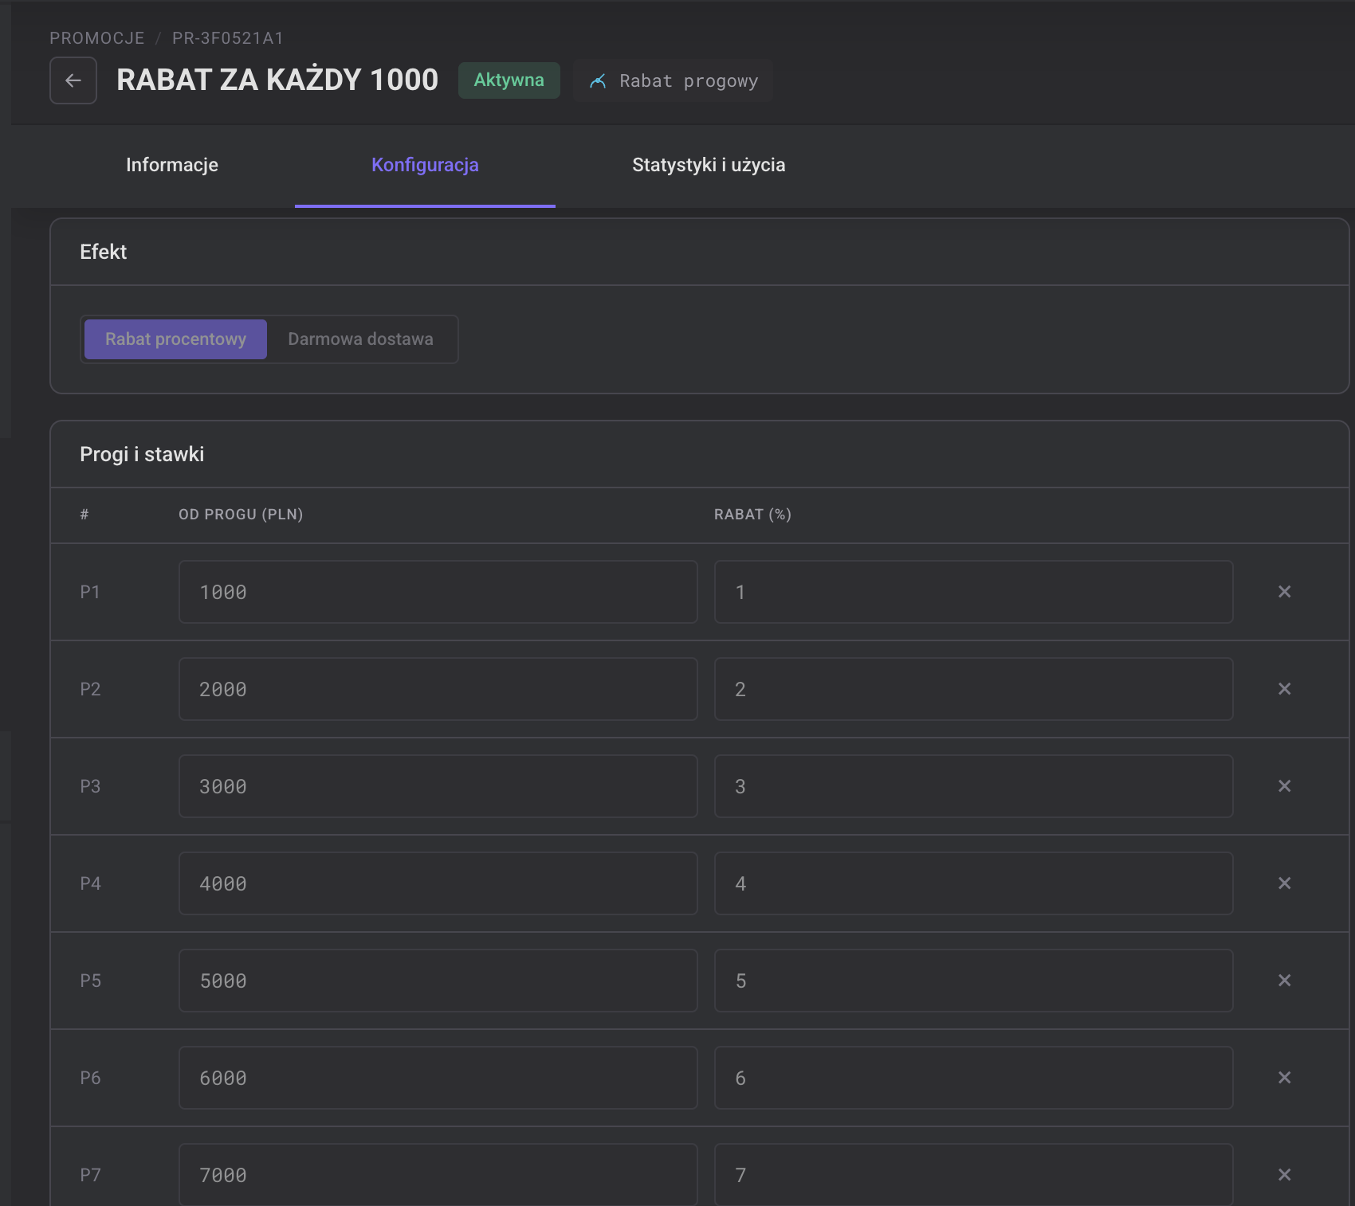This screenshot has width=1355, height=1206.
Task: Edit P2 discount field showing 2
Action: coord(973,689)
